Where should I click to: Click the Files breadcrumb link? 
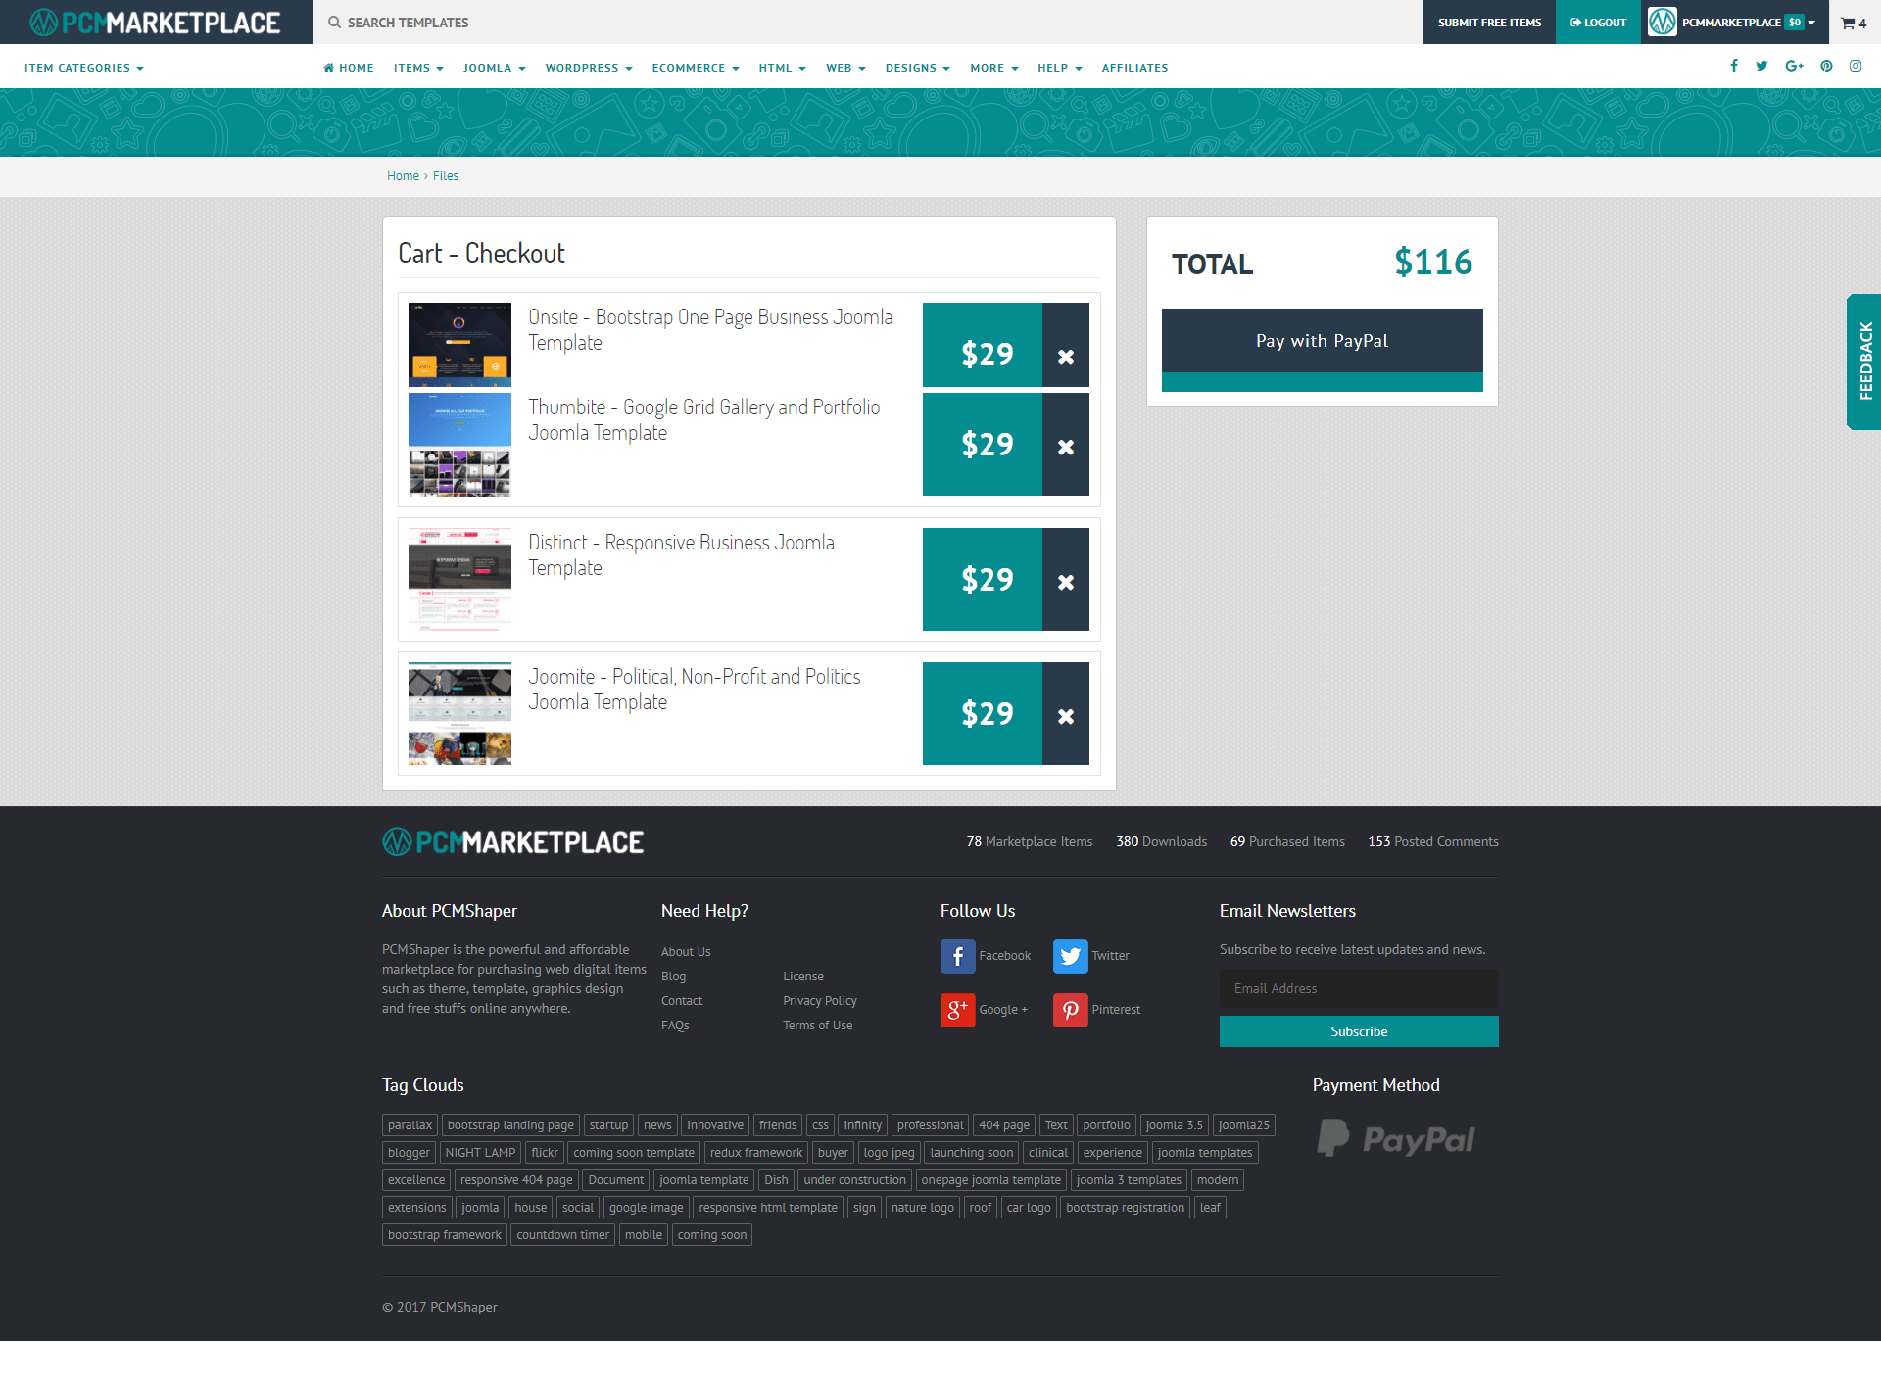point(446,176)
